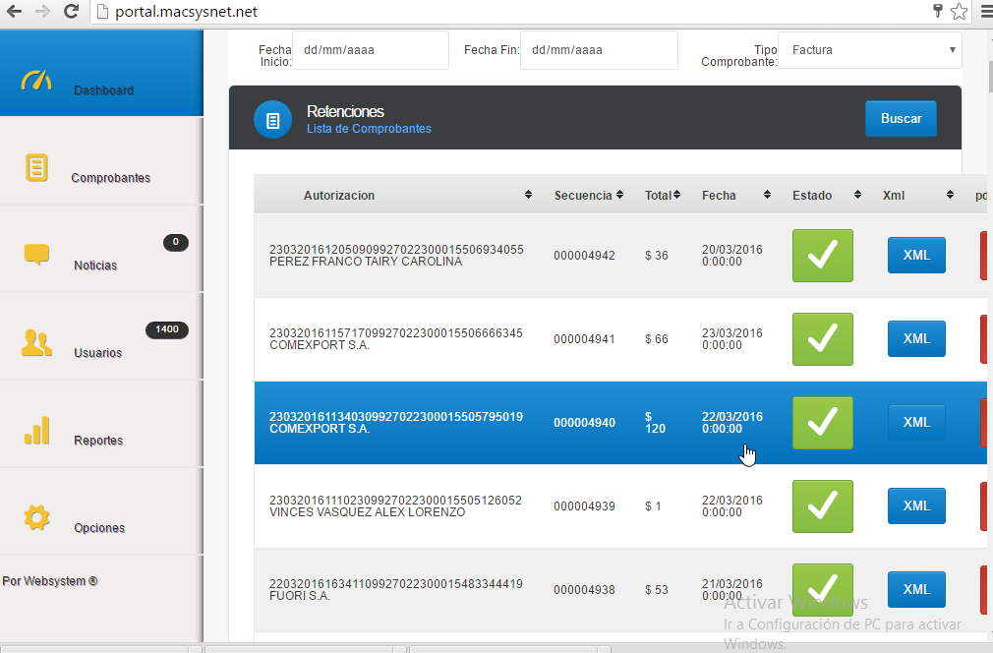Click green check status for COMEXPORT 000004941

coord(822,339)
